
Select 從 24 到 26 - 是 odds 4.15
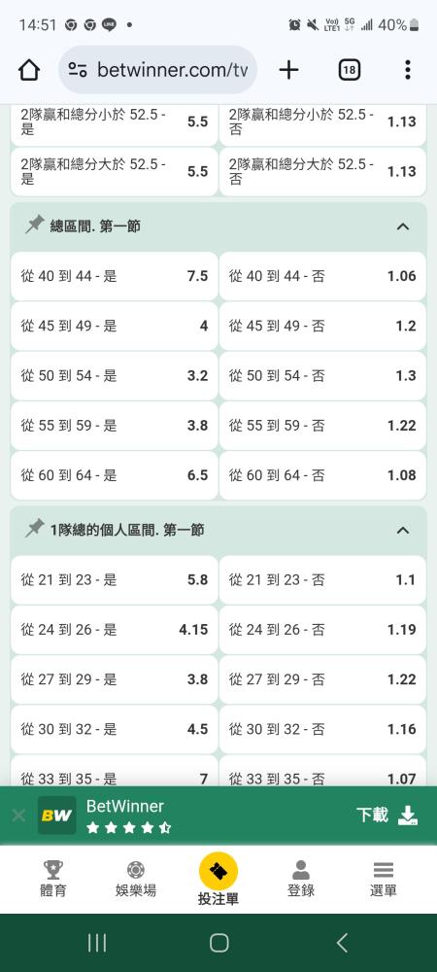coord(114,630)
